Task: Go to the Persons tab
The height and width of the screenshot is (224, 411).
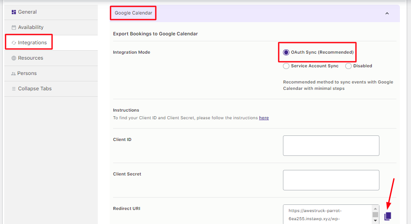Action: pos(51,73)
